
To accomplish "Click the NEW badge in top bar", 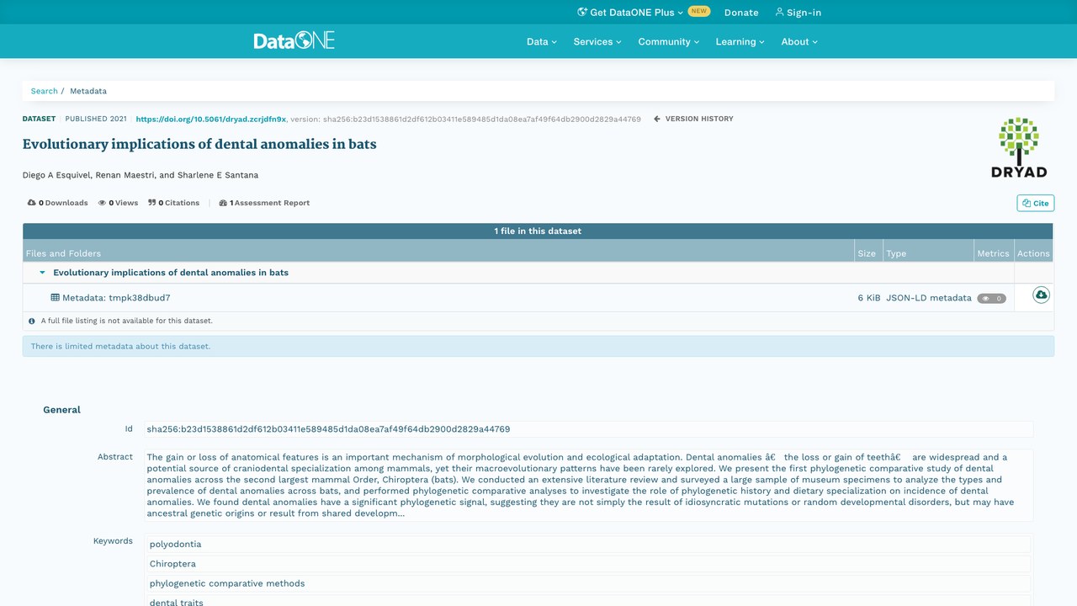I will pos(698,12).
